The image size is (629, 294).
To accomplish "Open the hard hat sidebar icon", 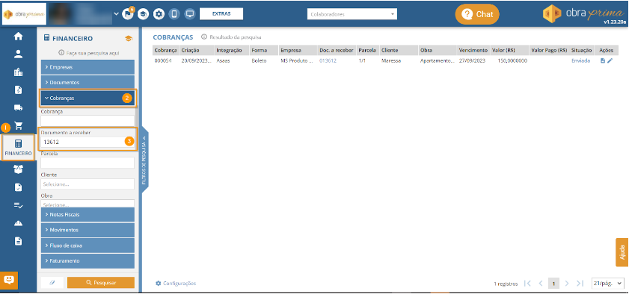I will coord(18,223).
